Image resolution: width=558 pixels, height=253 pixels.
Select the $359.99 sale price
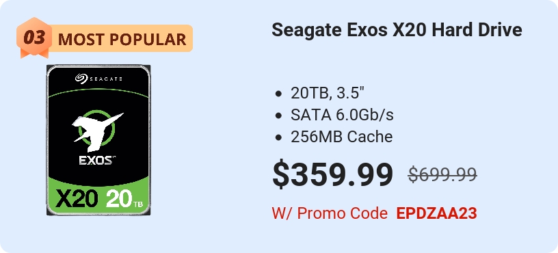coord(333,175)
